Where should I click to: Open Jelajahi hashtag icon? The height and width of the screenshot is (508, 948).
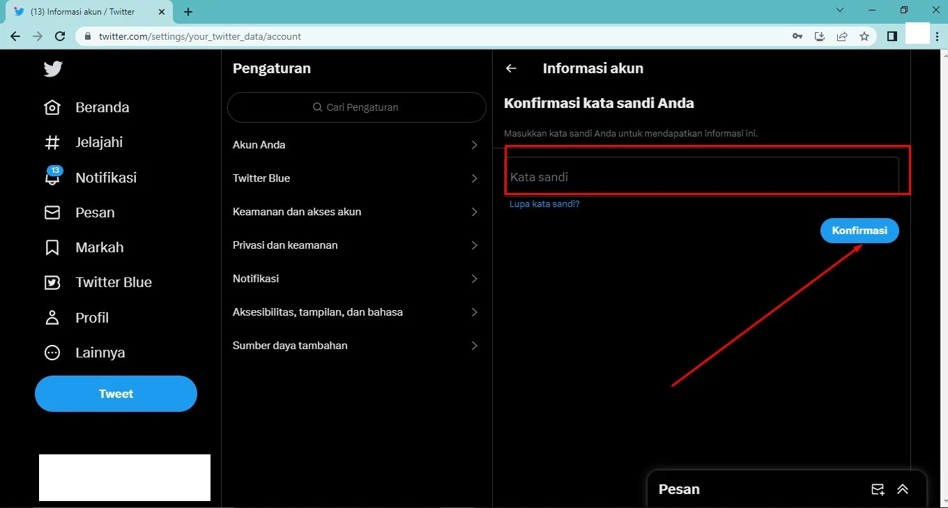tap(52, 142)
